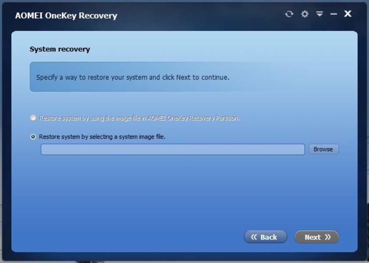
Task: Click the Browse button
Action: coord(323,149)
